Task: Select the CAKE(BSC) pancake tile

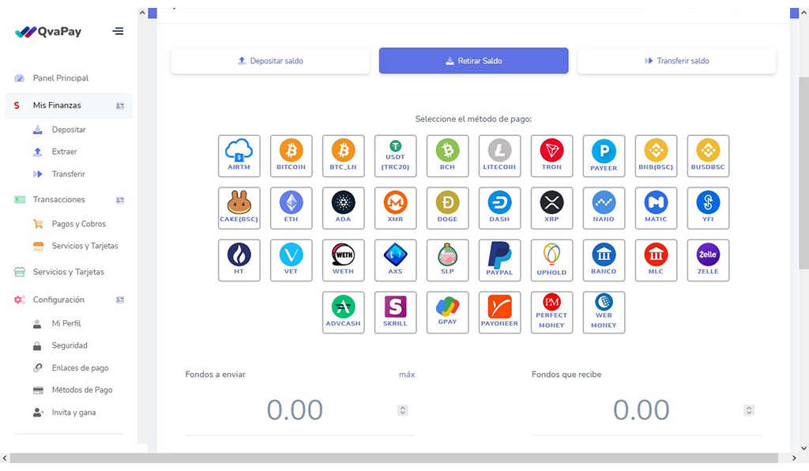Action: pos(239,208)
